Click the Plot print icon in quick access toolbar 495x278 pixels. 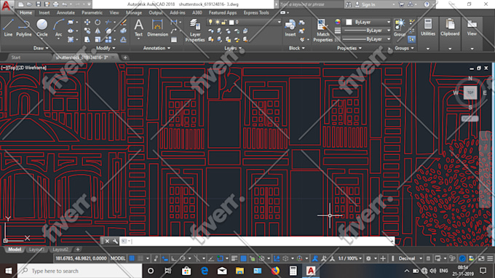(56, 4)
